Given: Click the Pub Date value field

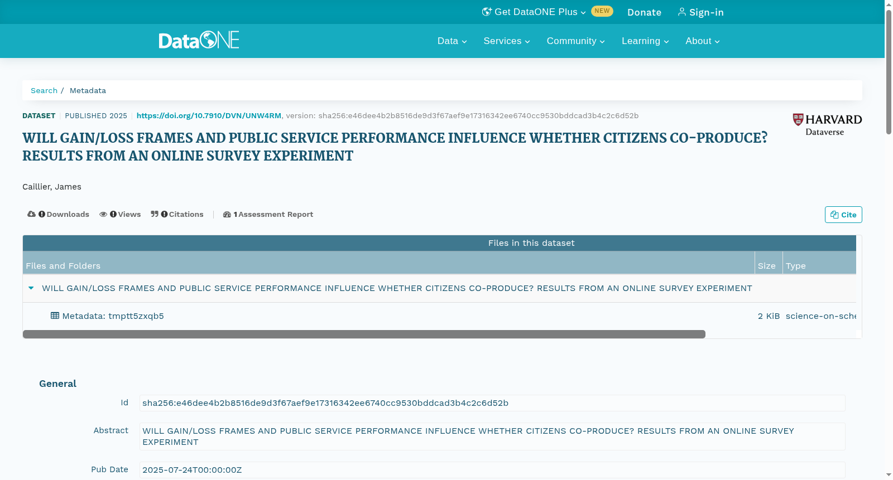Looking at the screenshot, I should [492, 470].
